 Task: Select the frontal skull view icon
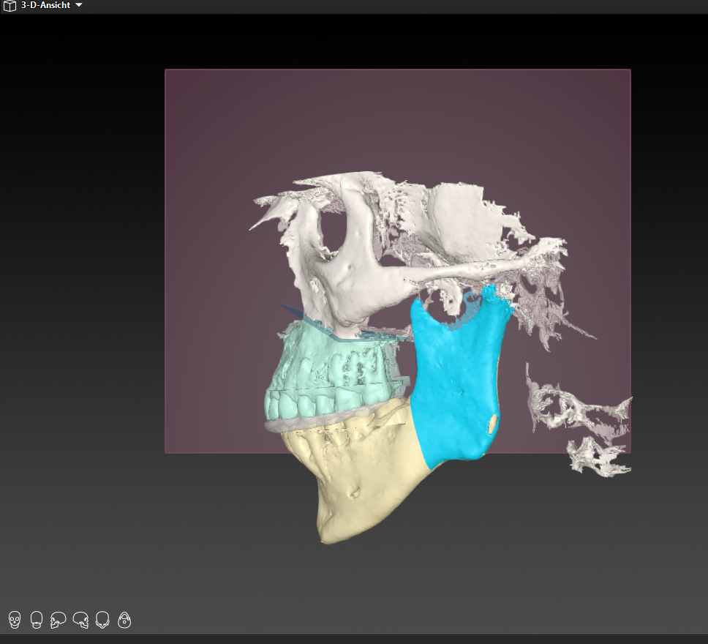(x=14, y=621)
